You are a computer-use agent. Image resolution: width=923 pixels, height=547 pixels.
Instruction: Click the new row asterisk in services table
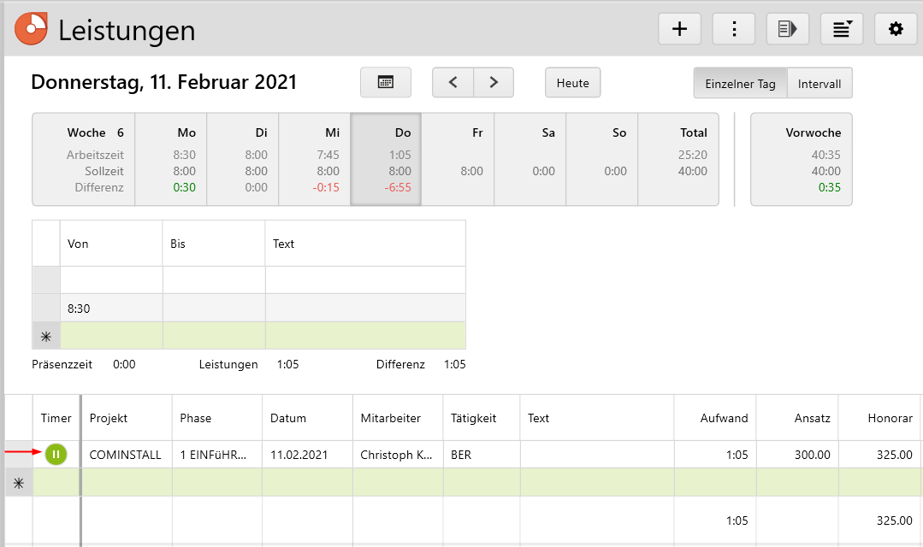tap(19, 483)
